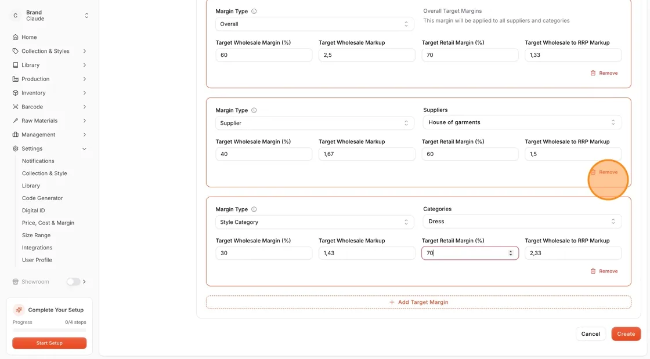
Task: Click the Production chart icon
Action: pos(15,79)
